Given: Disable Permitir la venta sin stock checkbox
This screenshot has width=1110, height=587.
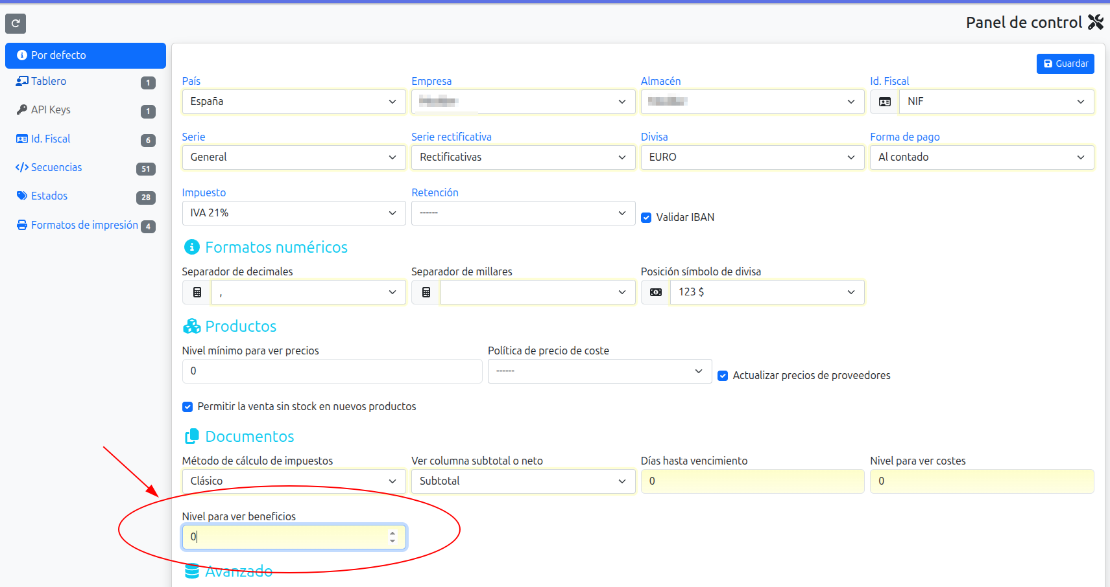Looking at the screenshot, I should 187,407.
